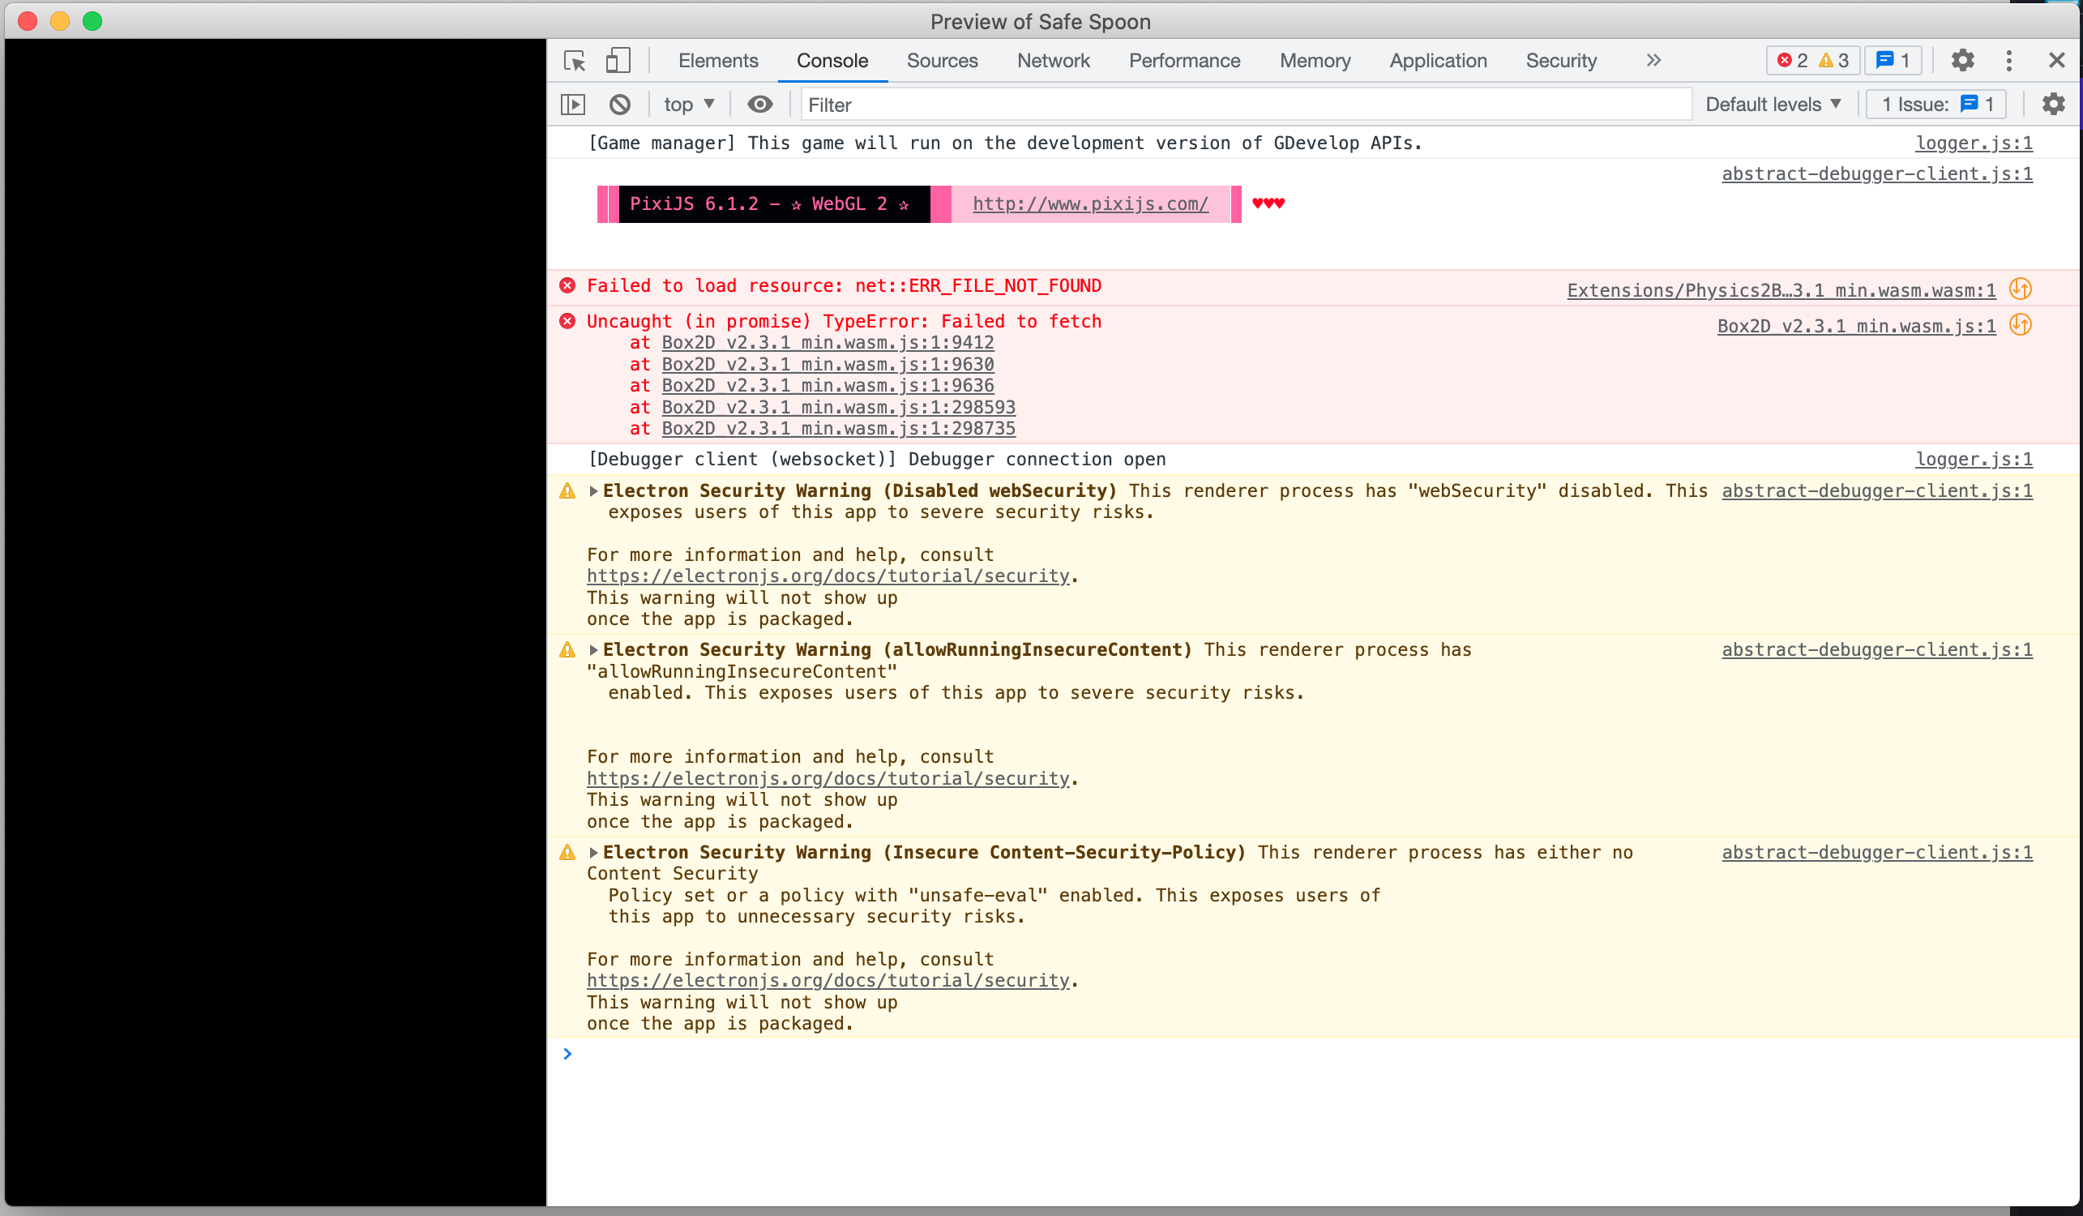Switch to the Network panel
This screenshot has height=1216, width=2083.
pyautogui.click(x=1053, y=60)
